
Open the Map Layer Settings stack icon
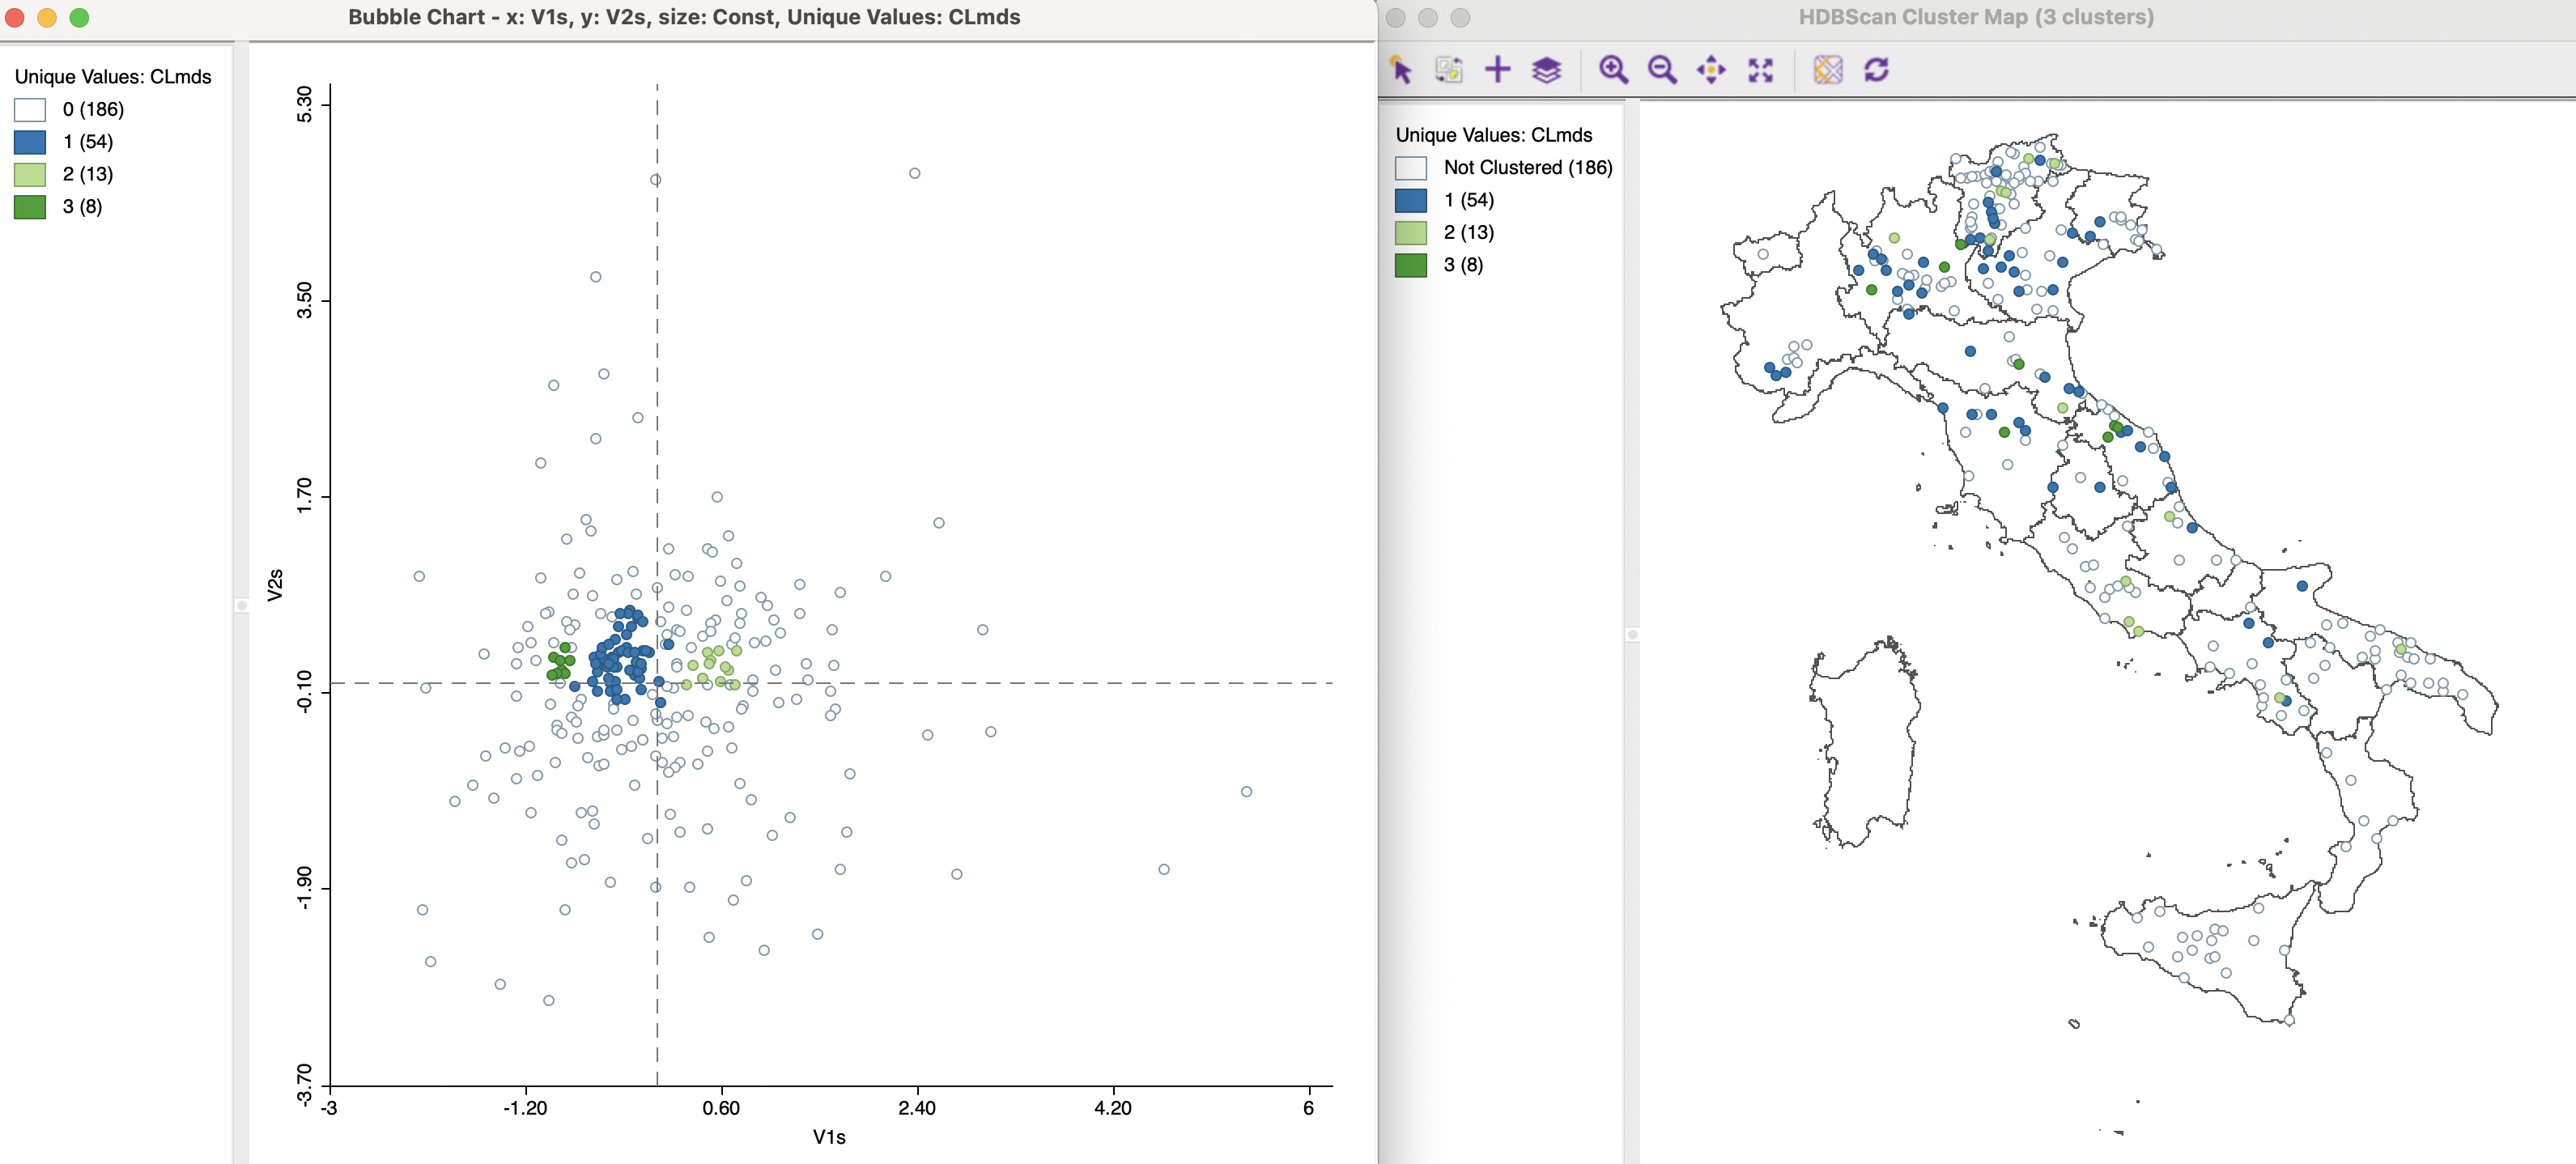1547,70
